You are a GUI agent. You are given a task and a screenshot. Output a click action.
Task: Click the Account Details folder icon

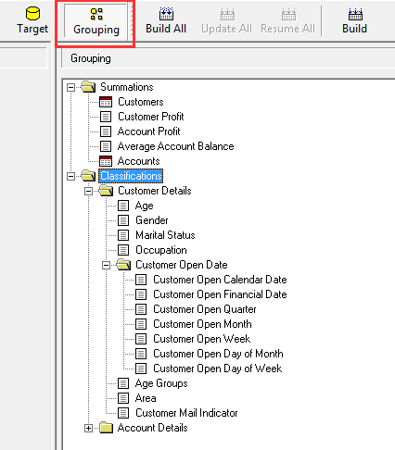tap(106, 428)
